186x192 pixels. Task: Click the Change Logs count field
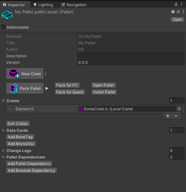(177, 150)
